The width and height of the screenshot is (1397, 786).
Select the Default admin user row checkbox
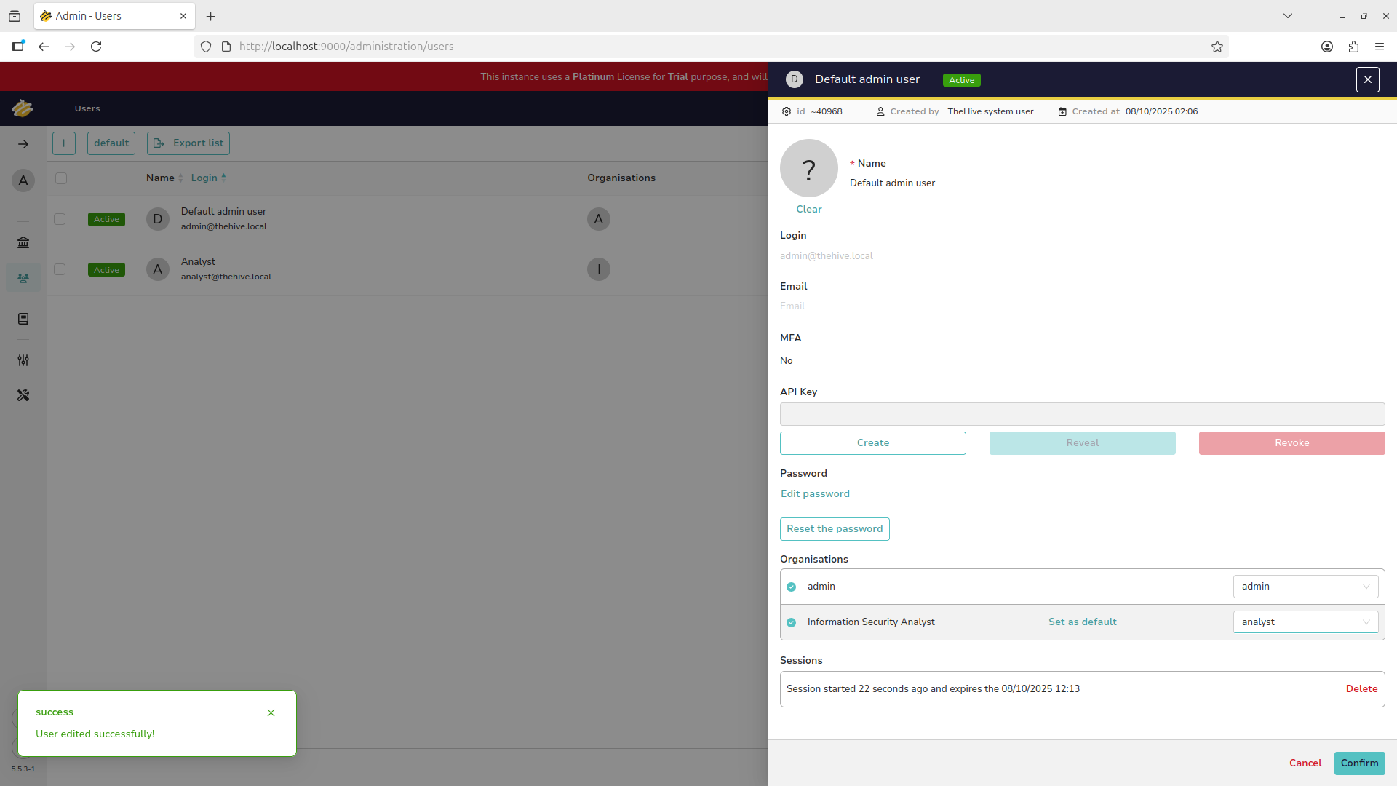coord(60,219)
